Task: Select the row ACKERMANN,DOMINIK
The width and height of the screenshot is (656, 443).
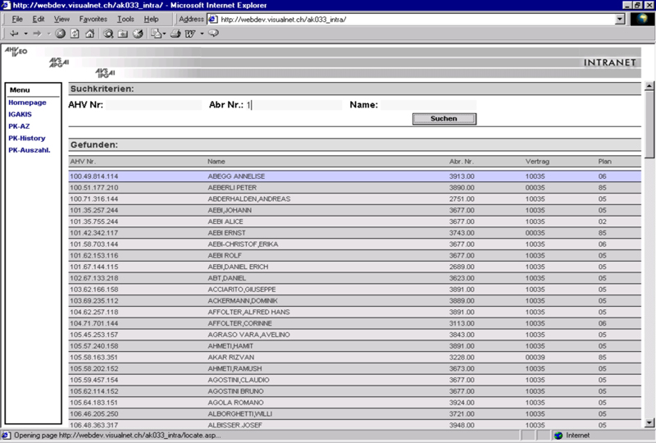Action: point(355,300)
